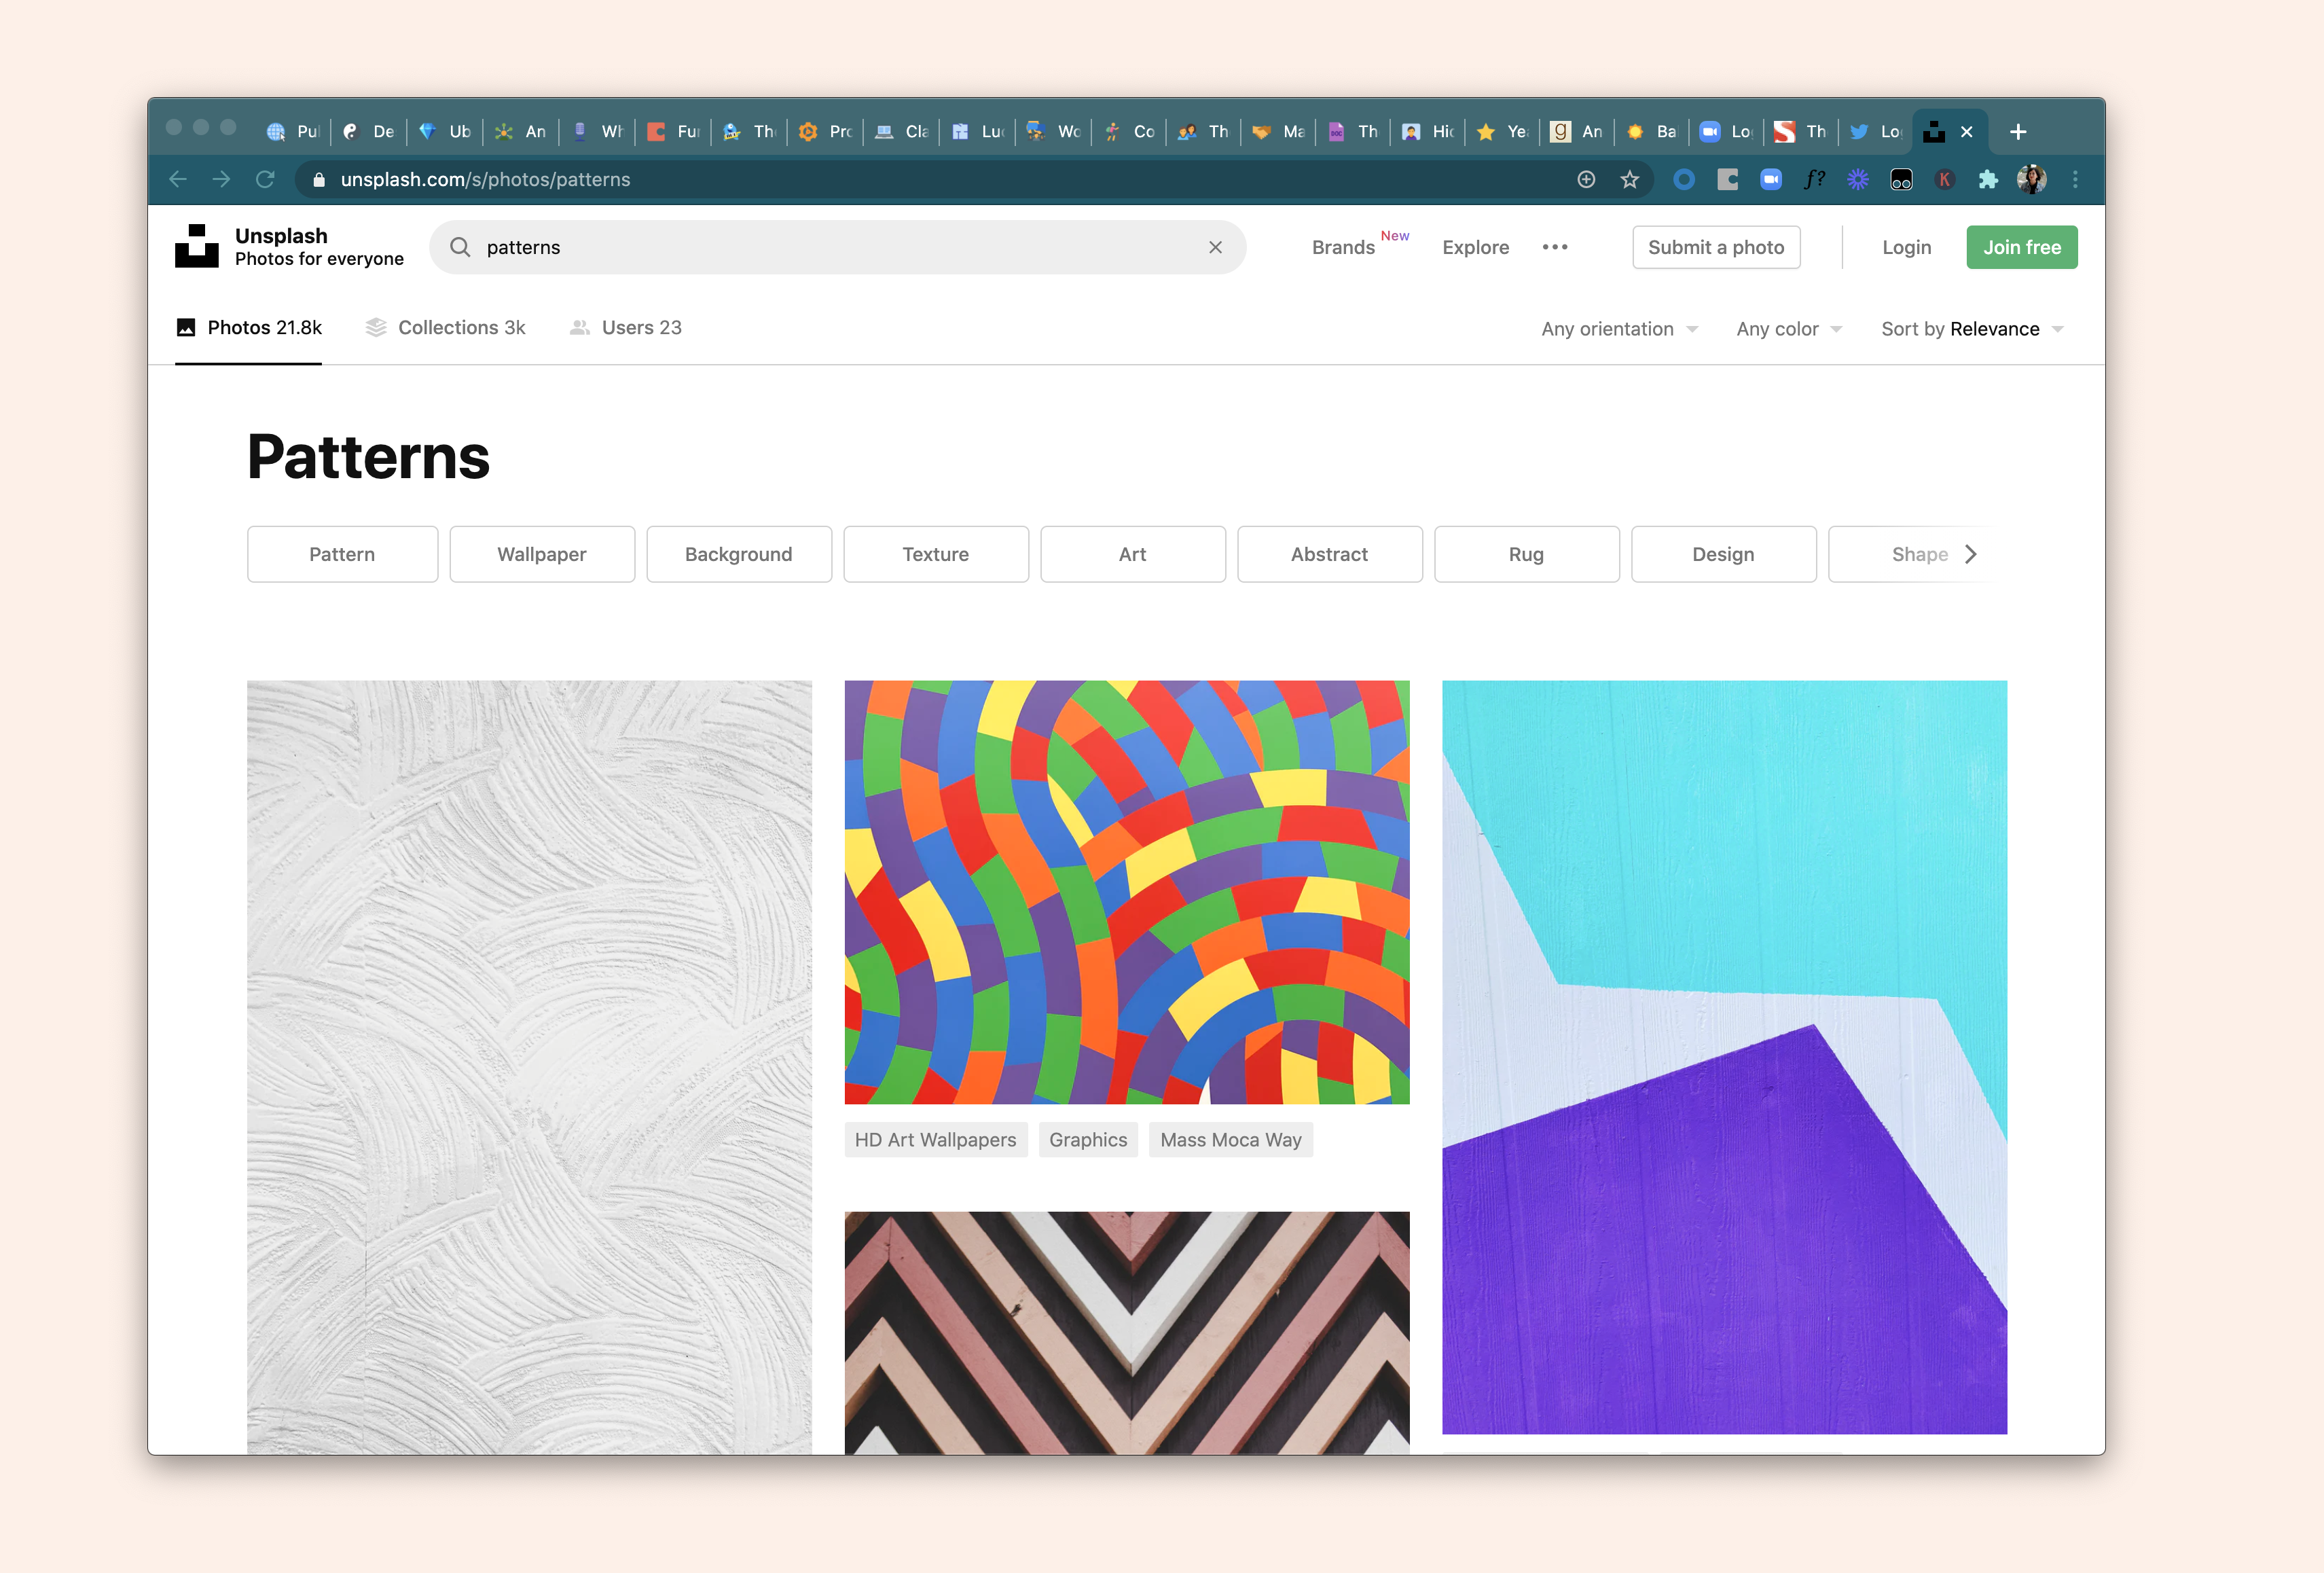The image size is (2324, 1573).
Task: Select the Texture tag filter
Action: click(935, 554)
